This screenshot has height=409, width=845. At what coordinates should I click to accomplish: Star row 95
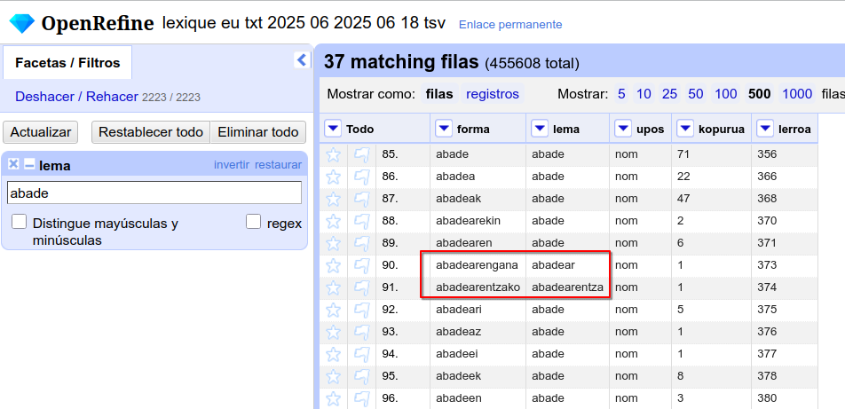pyautogui.click(x=334, y=376)
